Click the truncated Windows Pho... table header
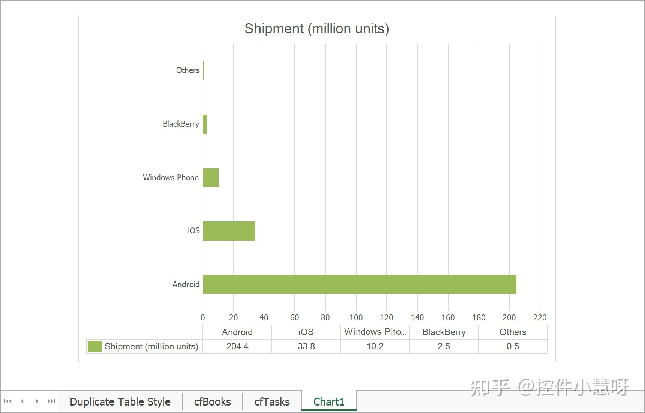Image resolution: width=645 pixels, height=413 pixels. pos(375,332)
